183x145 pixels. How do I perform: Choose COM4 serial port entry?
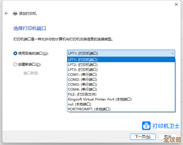(121, 89)
